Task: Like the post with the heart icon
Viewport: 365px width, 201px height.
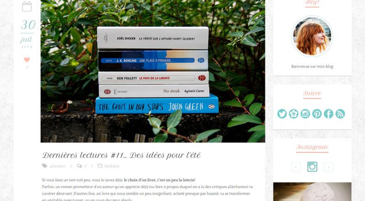Action: [27, 60]
